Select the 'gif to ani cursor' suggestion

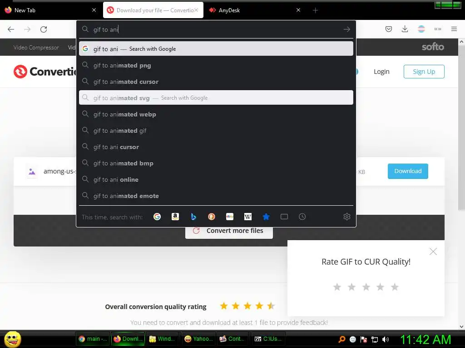[x=216, y=146]
